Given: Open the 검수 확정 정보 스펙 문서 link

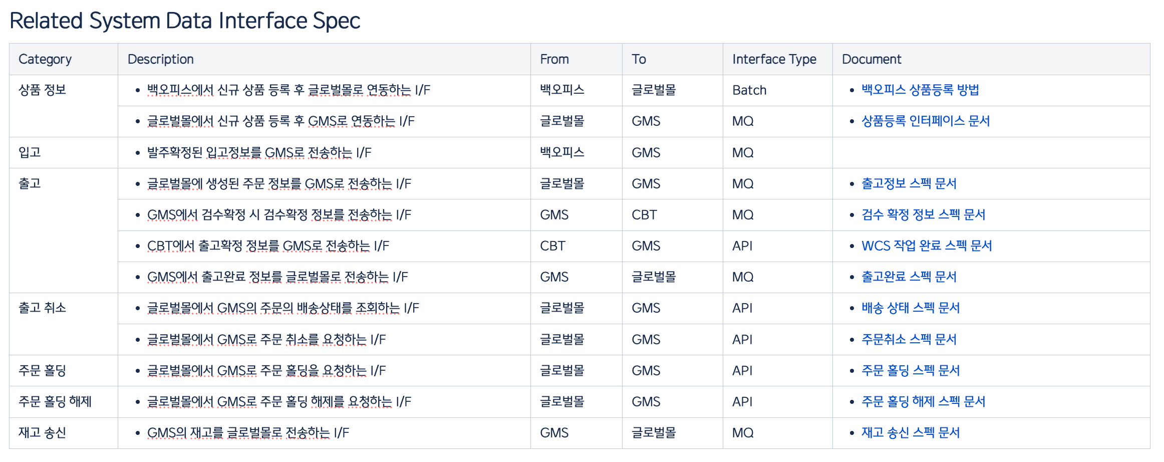Looking at the screenshot, I should pyautogui.click(x=924, y=215).
